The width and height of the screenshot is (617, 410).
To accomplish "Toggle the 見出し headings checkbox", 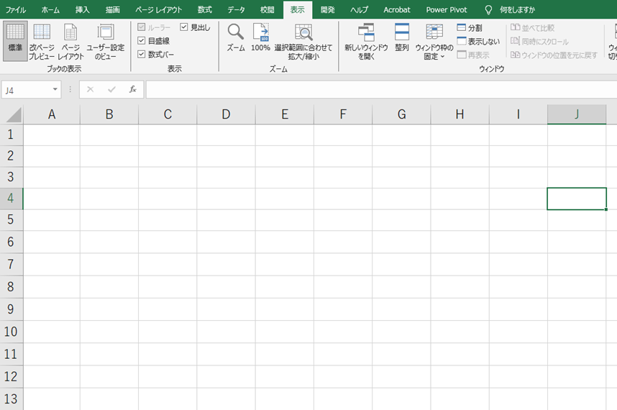I will 184,27.
